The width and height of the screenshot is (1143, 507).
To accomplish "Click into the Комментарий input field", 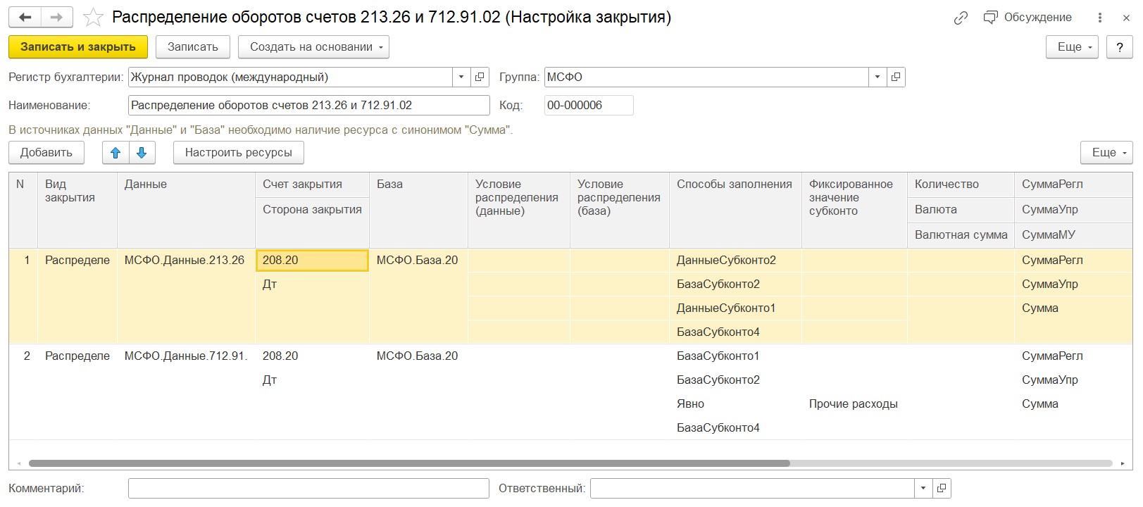I will click(308, 488).
